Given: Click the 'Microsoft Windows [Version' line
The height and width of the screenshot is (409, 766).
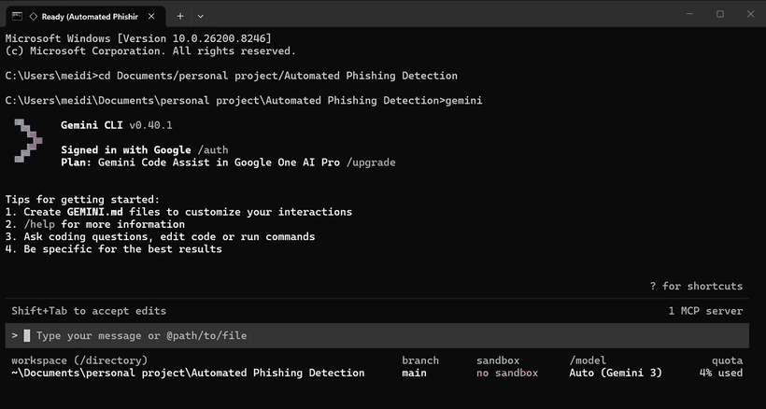Looking at the screenshot, I should 138,38.
